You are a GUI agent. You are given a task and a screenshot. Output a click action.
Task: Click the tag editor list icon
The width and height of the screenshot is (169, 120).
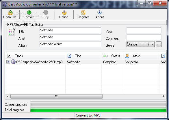point(12,32)
